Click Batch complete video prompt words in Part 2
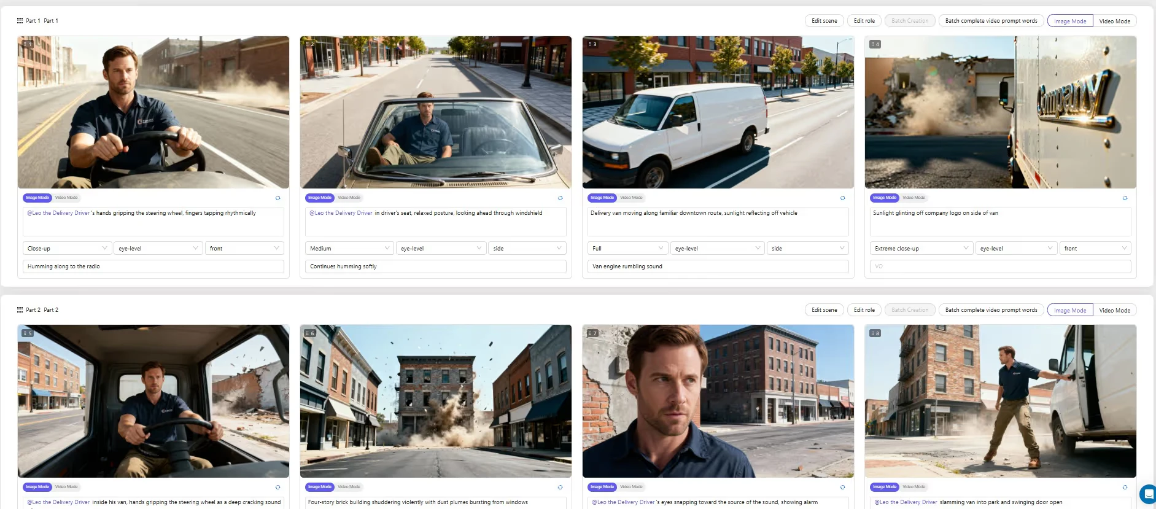Screen dimensions: 1156x509 (x=991, y=310)
